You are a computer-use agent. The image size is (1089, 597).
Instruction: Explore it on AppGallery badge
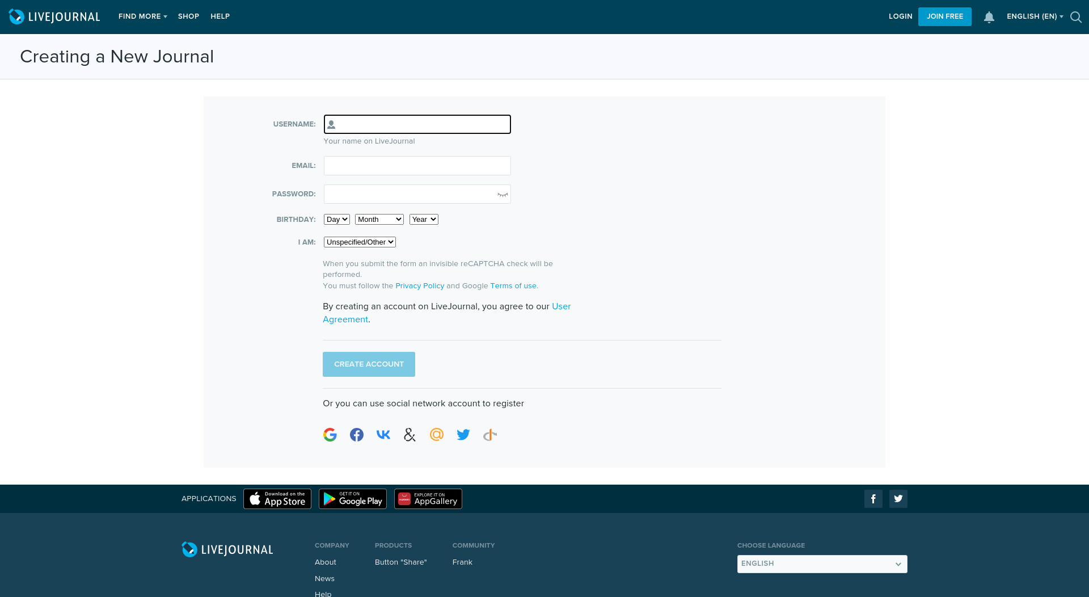[428, 499]
